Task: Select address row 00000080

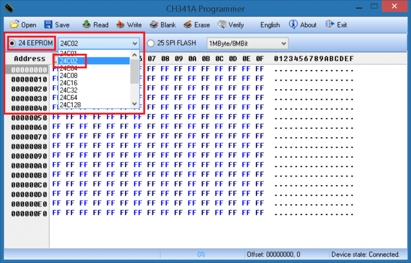Action: coord(29,147)
